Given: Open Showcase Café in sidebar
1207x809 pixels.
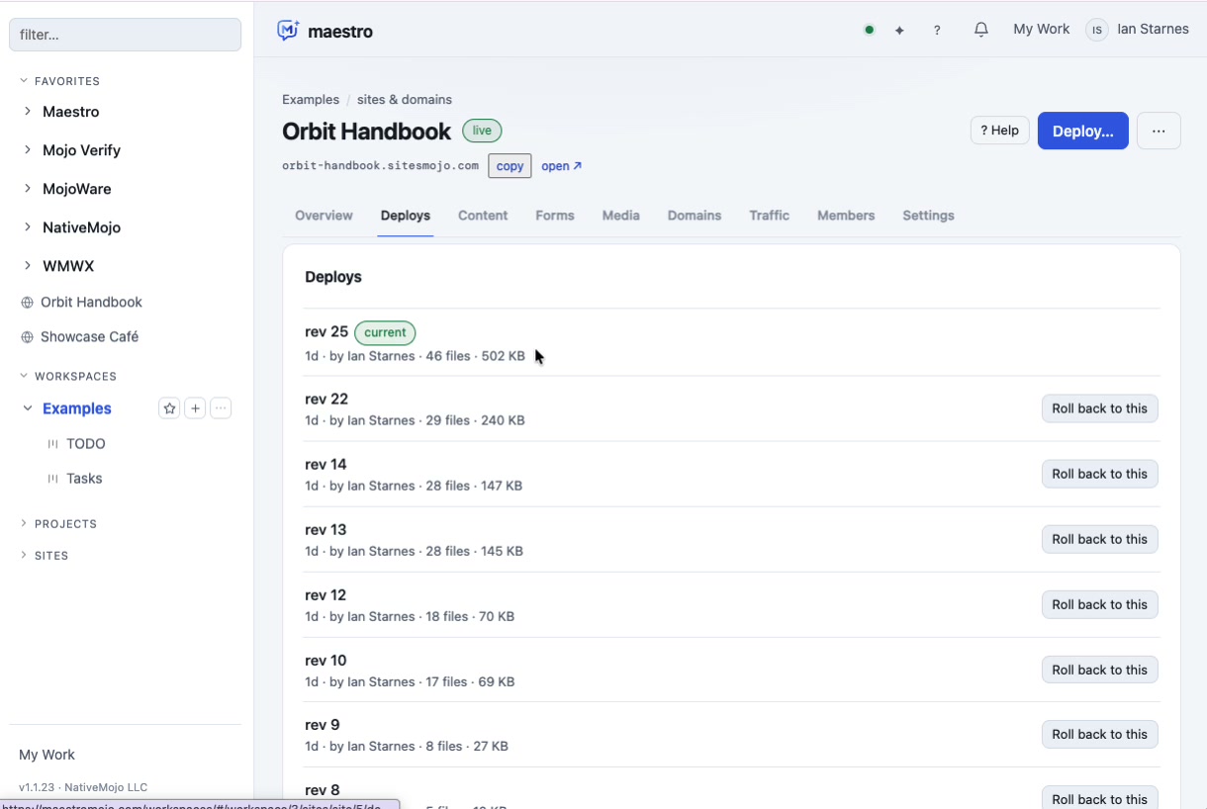Looking at the screenshot, I should (89, 337).
